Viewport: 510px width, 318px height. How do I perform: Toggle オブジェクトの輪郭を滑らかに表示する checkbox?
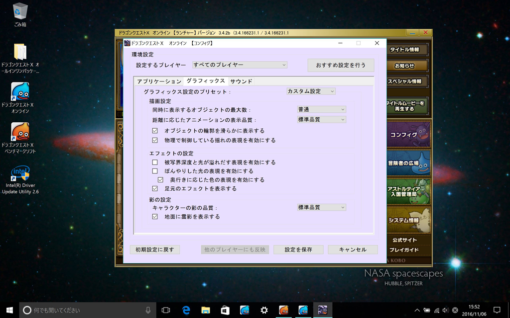(155, 131)
